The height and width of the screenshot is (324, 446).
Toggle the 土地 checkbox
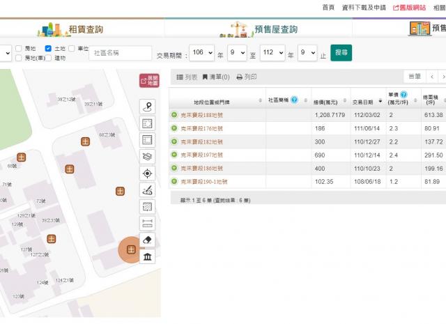coord(49,49)
